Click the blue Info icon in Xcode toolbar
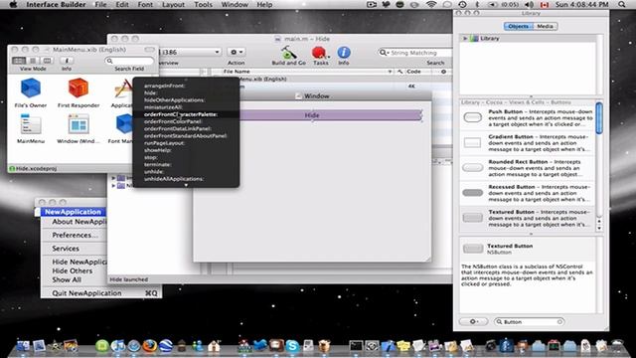 pos(344,53)
